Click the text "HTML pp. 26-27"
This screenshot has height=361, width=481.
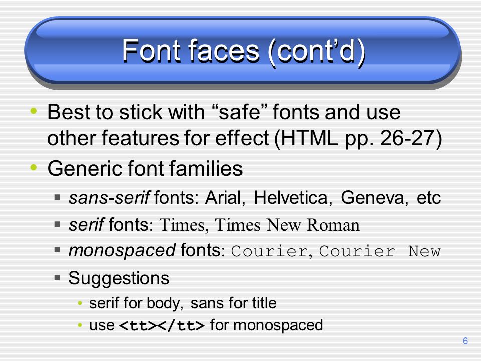pyautogui.click(x=358, y=138)
